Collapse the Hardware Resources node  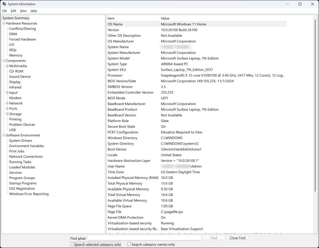click(4, 23)
